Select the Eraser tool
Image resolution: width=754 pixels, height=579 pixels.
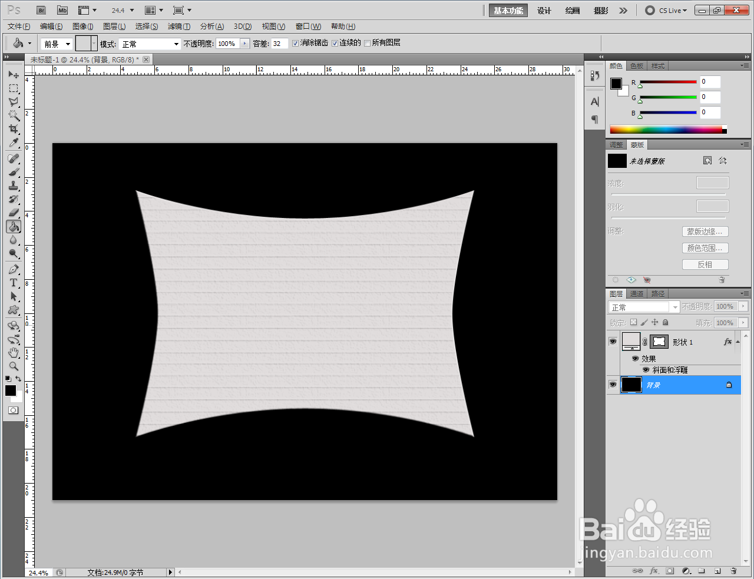14,213
